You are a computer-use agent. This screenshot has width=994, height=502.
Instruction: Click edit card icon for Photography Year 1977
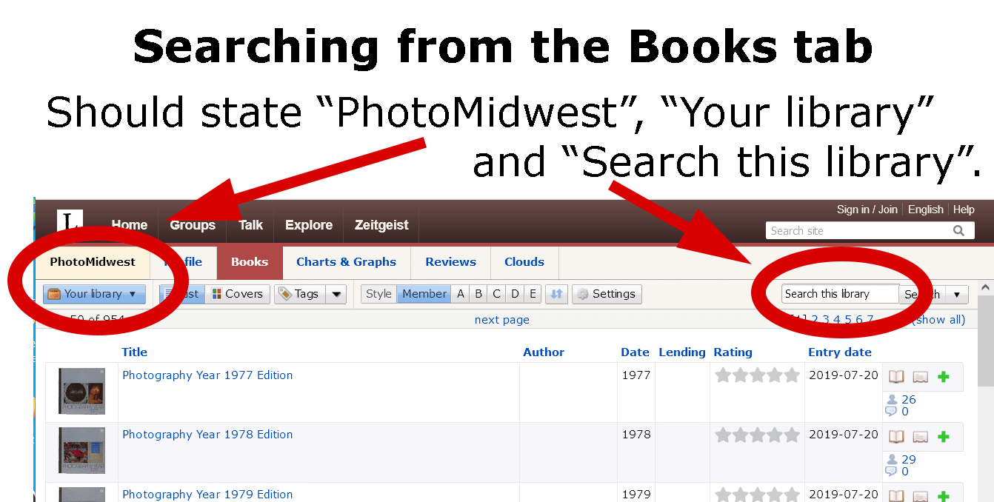point(920,377)
